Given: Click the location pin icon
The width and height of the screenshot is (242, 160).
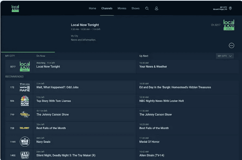Looking at the screenshot, I should point(230,8).
